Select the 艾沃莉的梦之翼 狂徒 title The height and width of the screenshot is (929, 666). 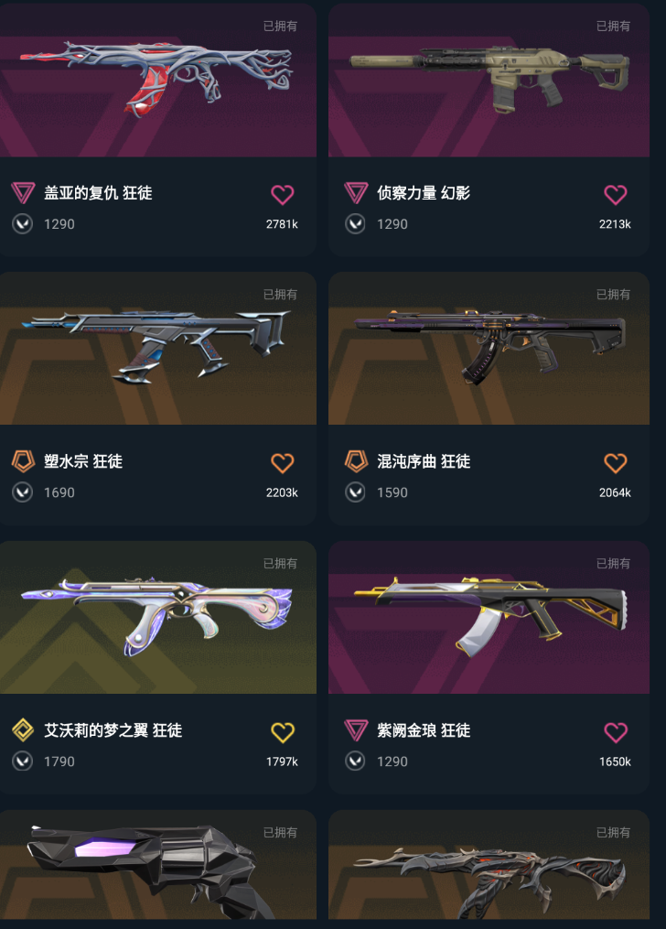pos(113,730)
